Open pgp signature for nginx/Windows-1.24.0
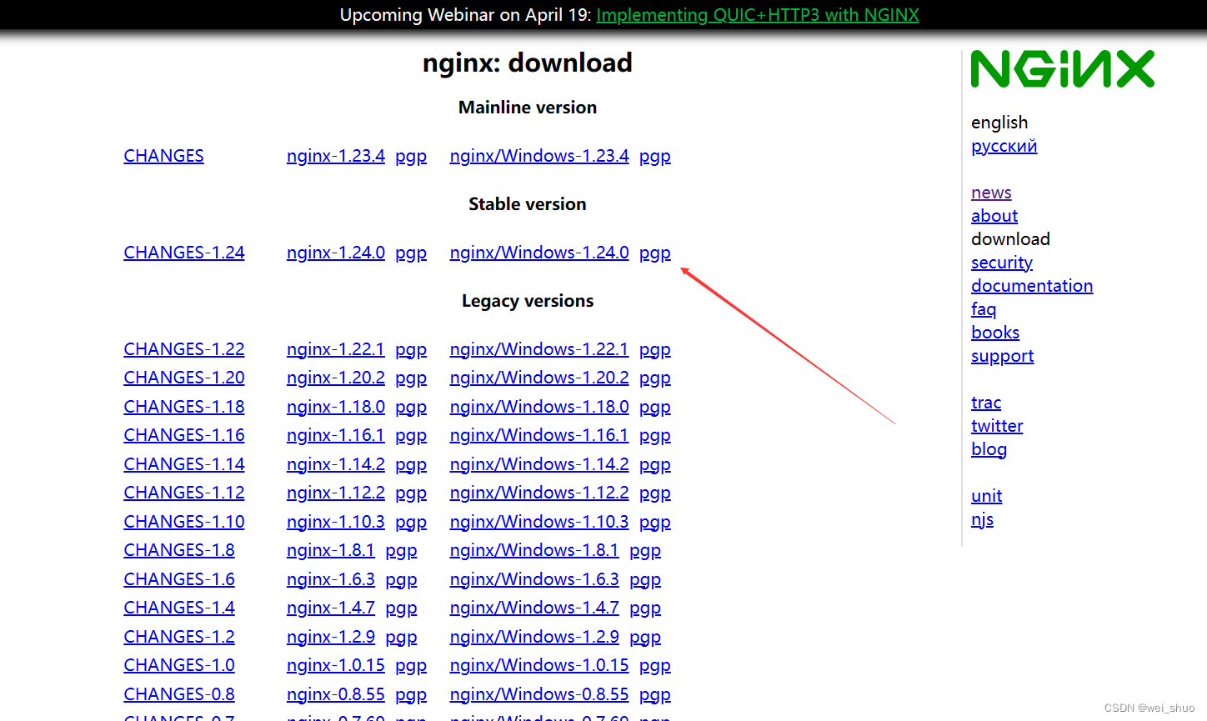1207x721 pixels. [x=655, y=253]
